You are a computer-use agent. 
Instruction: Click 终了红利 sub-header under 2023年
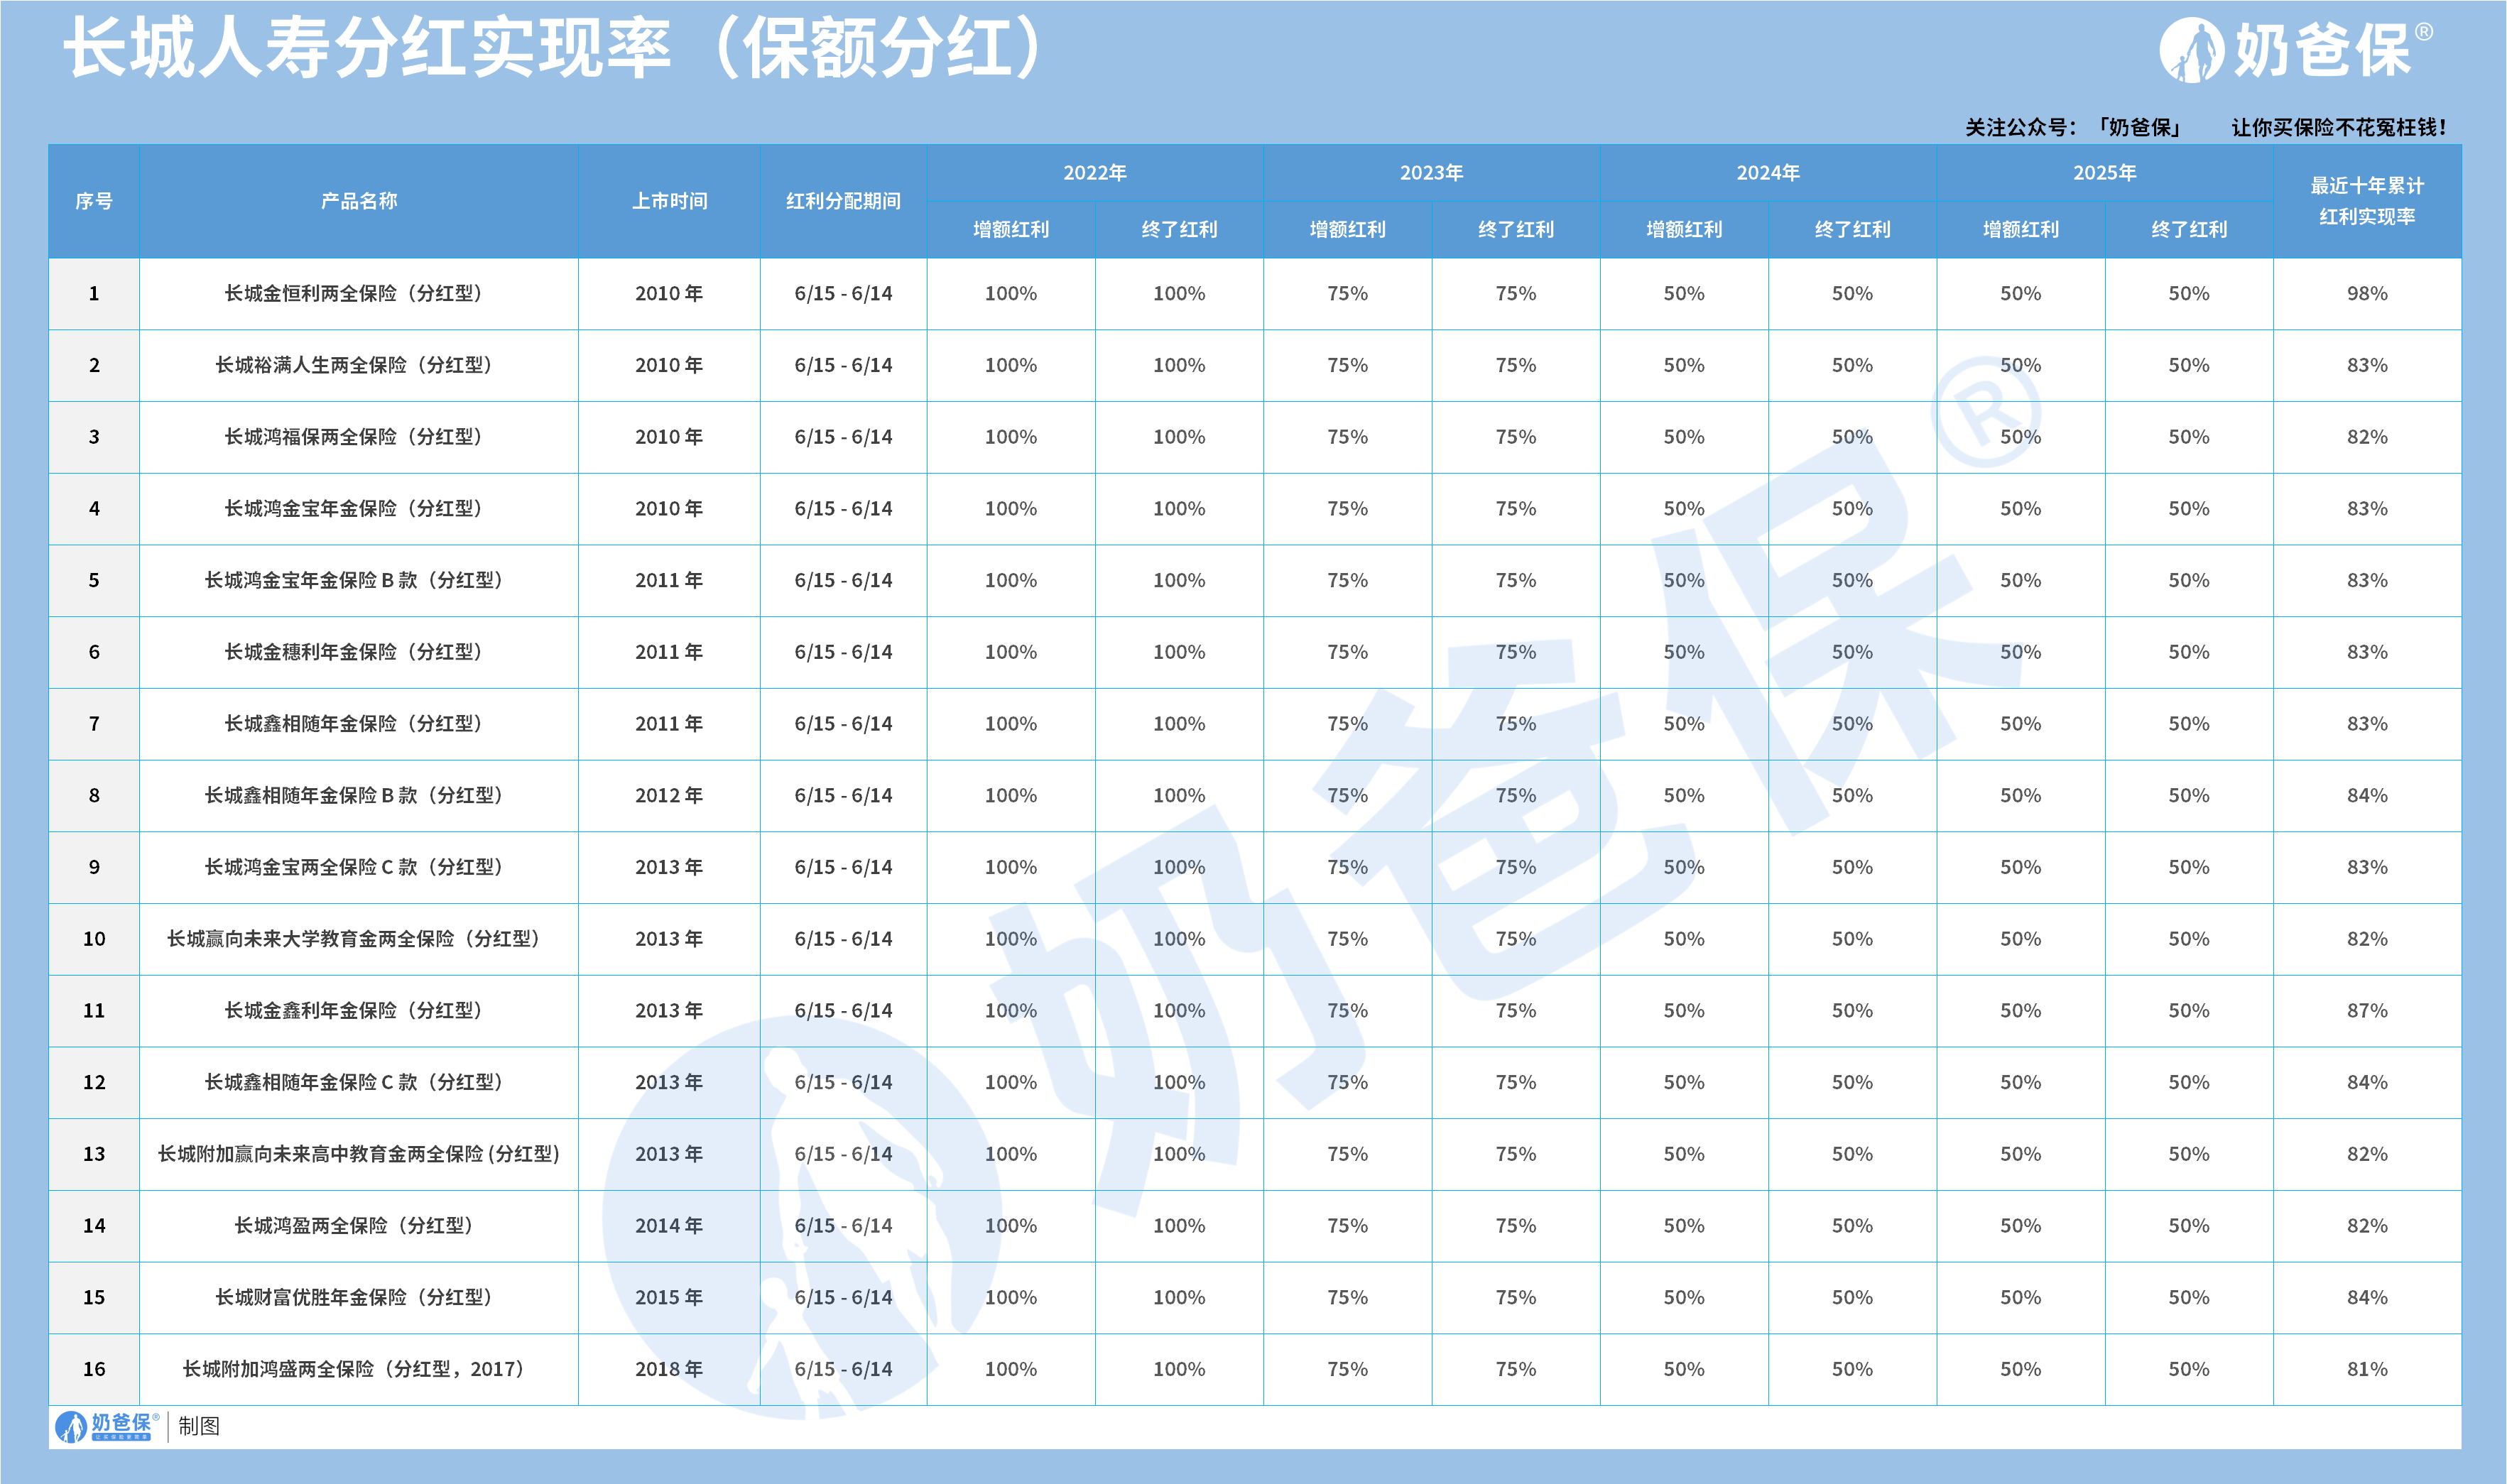1516,229
